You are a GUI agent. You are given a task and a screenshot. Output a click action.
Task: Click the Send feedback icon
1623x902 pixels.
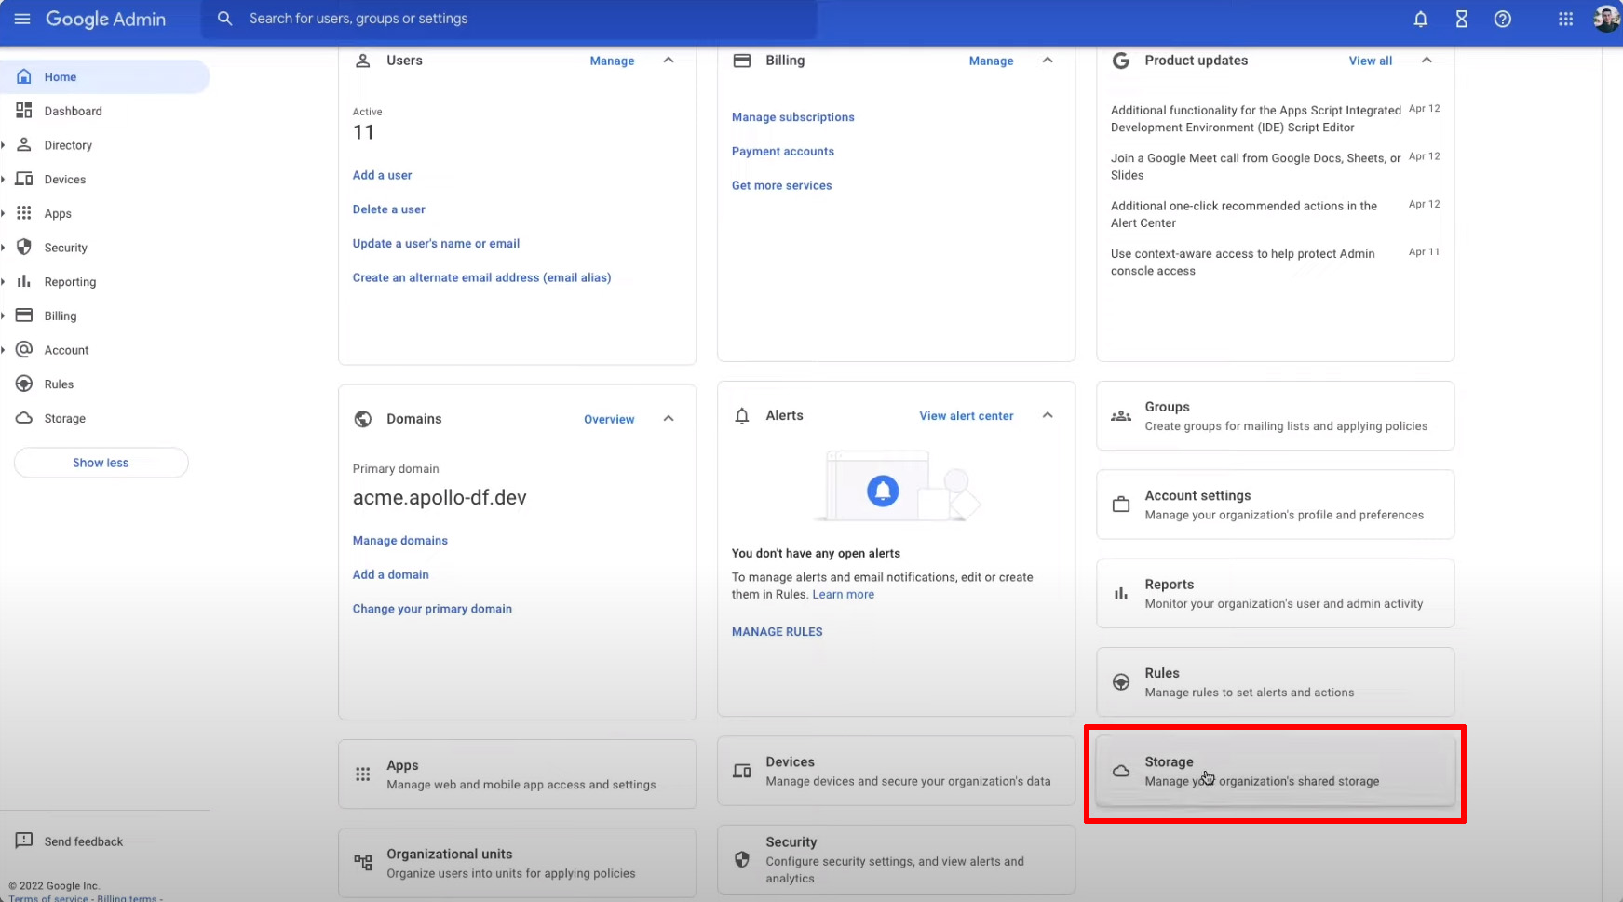coord(24,841)
